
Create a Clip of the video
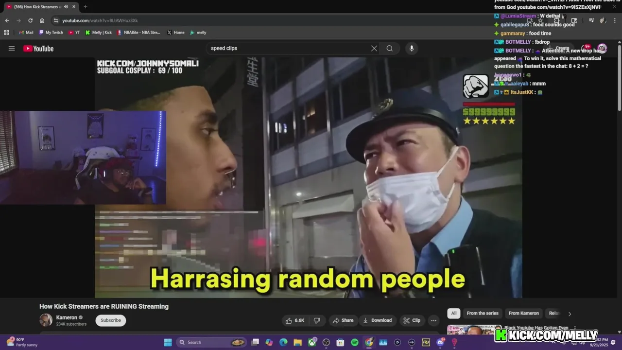(x=412, y=320)
